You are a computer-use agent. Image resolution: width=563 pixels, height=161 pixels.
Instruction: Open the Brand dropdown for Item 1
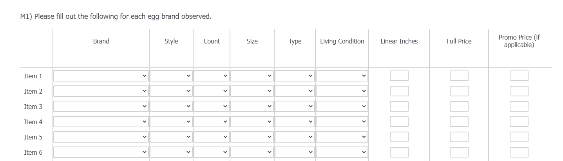101,76
